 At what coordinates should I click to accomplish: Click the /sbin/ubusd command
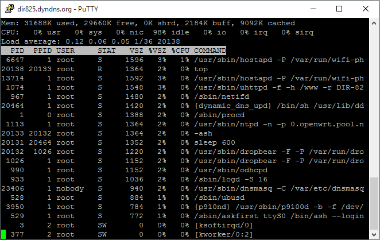pos(219,198)
